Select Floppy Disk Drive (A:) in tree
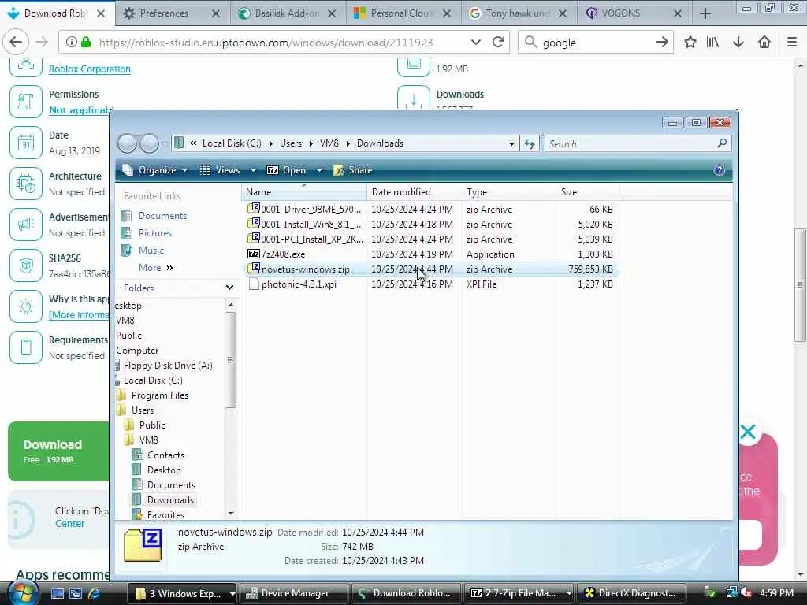807x605 pixels. tap(168, 366)
